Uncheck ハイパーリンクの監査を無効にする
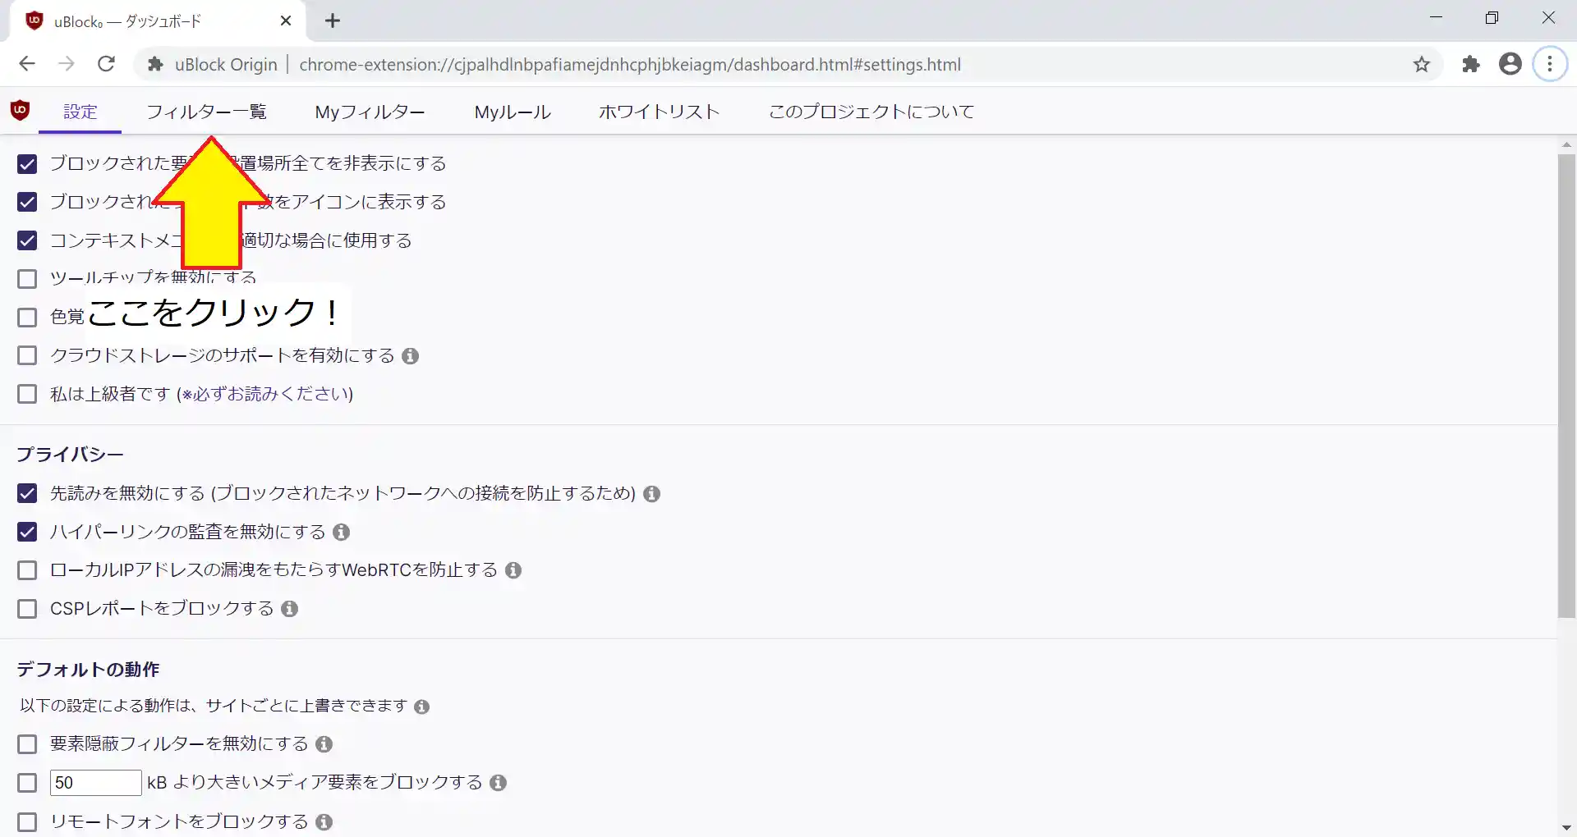1577x837 pixels. (x=27, y=532)
